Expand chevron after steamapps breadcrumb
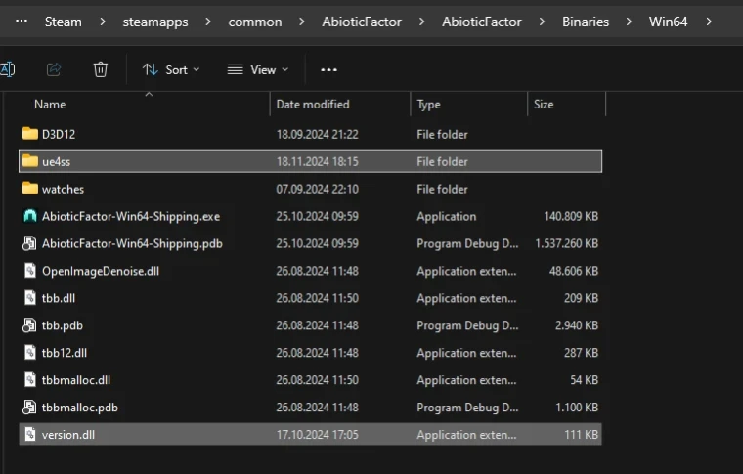The height and width of the screenshot is (474, 743). click(208, 22)
